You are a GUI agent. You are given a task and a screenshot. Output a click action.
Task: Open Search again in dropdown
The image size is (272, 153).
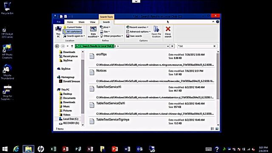pyautogui.click(x=74, y=36)
